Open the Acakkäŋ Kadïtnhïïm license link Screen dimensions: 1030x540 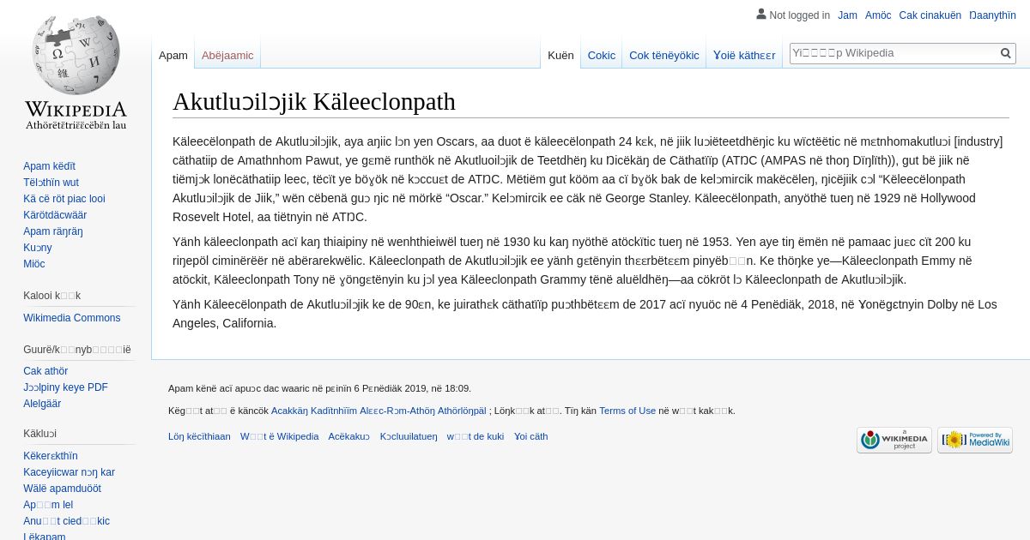(x=379, y=411)
